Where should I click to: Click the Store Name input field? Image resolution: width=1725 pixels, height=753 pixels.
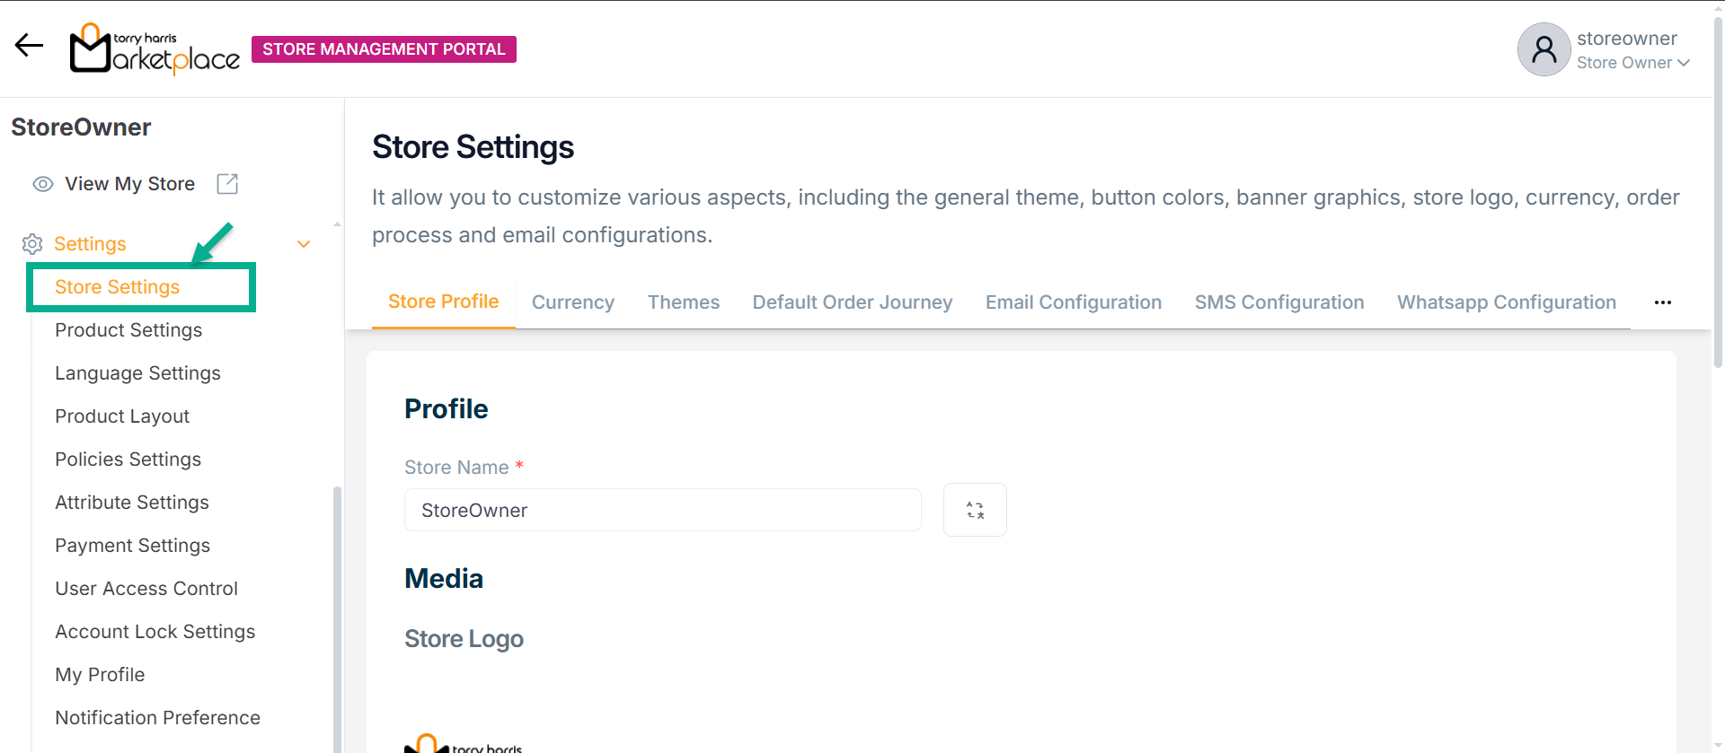[662, 510]
